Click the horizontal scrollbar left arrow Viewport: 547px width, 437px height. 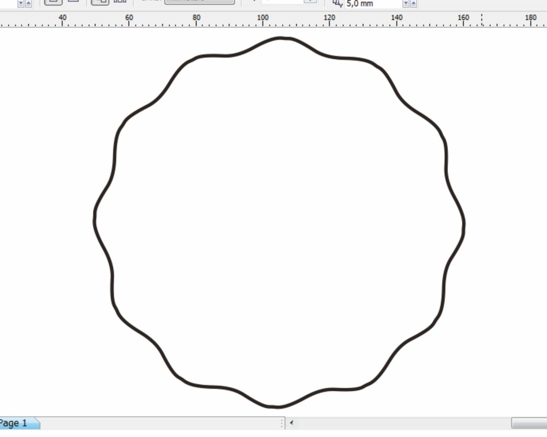[x=291, y=423]
